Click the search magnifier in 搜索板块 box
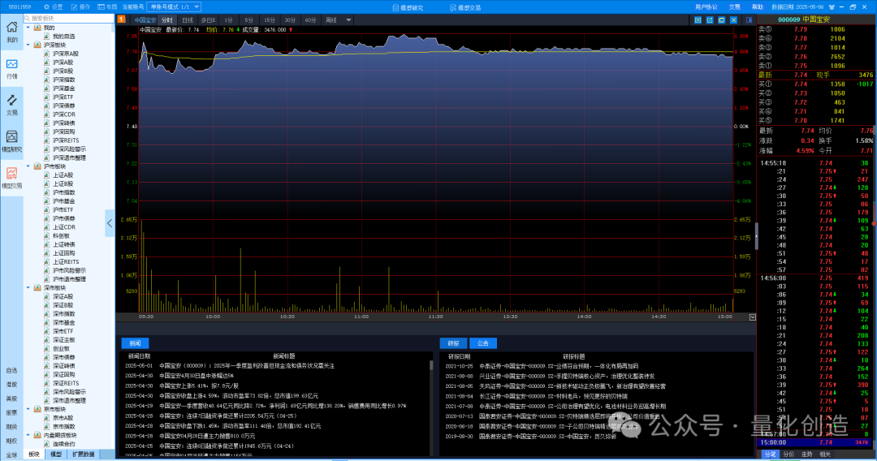The height and width of the screenshot is (461, 877). (x=27, y=19)
